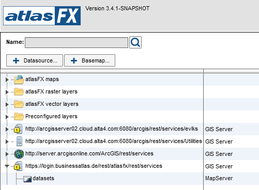
Task: Expand the Preconfigured layers folder
Action: pos(7,117)
